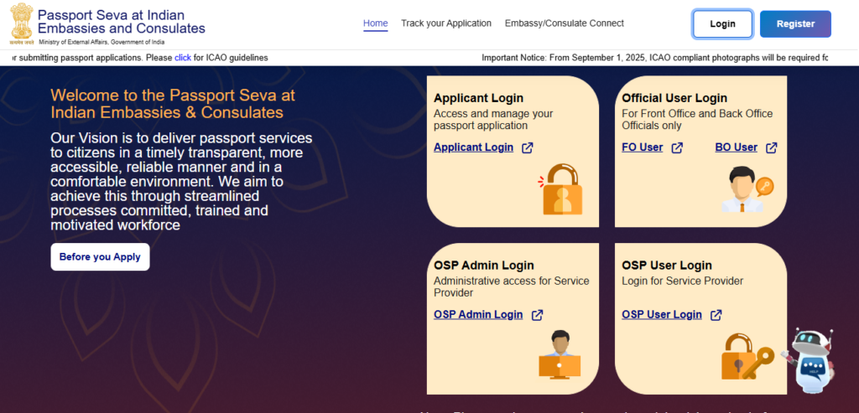Open Track your Application page

click(x=446, y=23)
